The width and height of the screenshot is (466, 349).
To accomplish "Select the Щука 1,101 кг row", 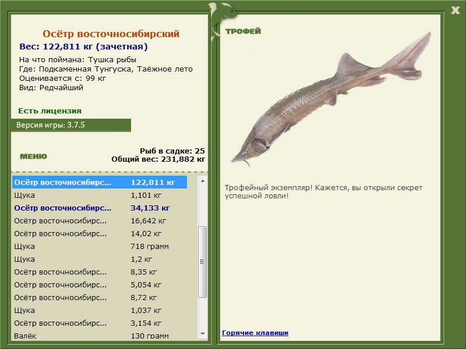I will [x=100, y=195].
